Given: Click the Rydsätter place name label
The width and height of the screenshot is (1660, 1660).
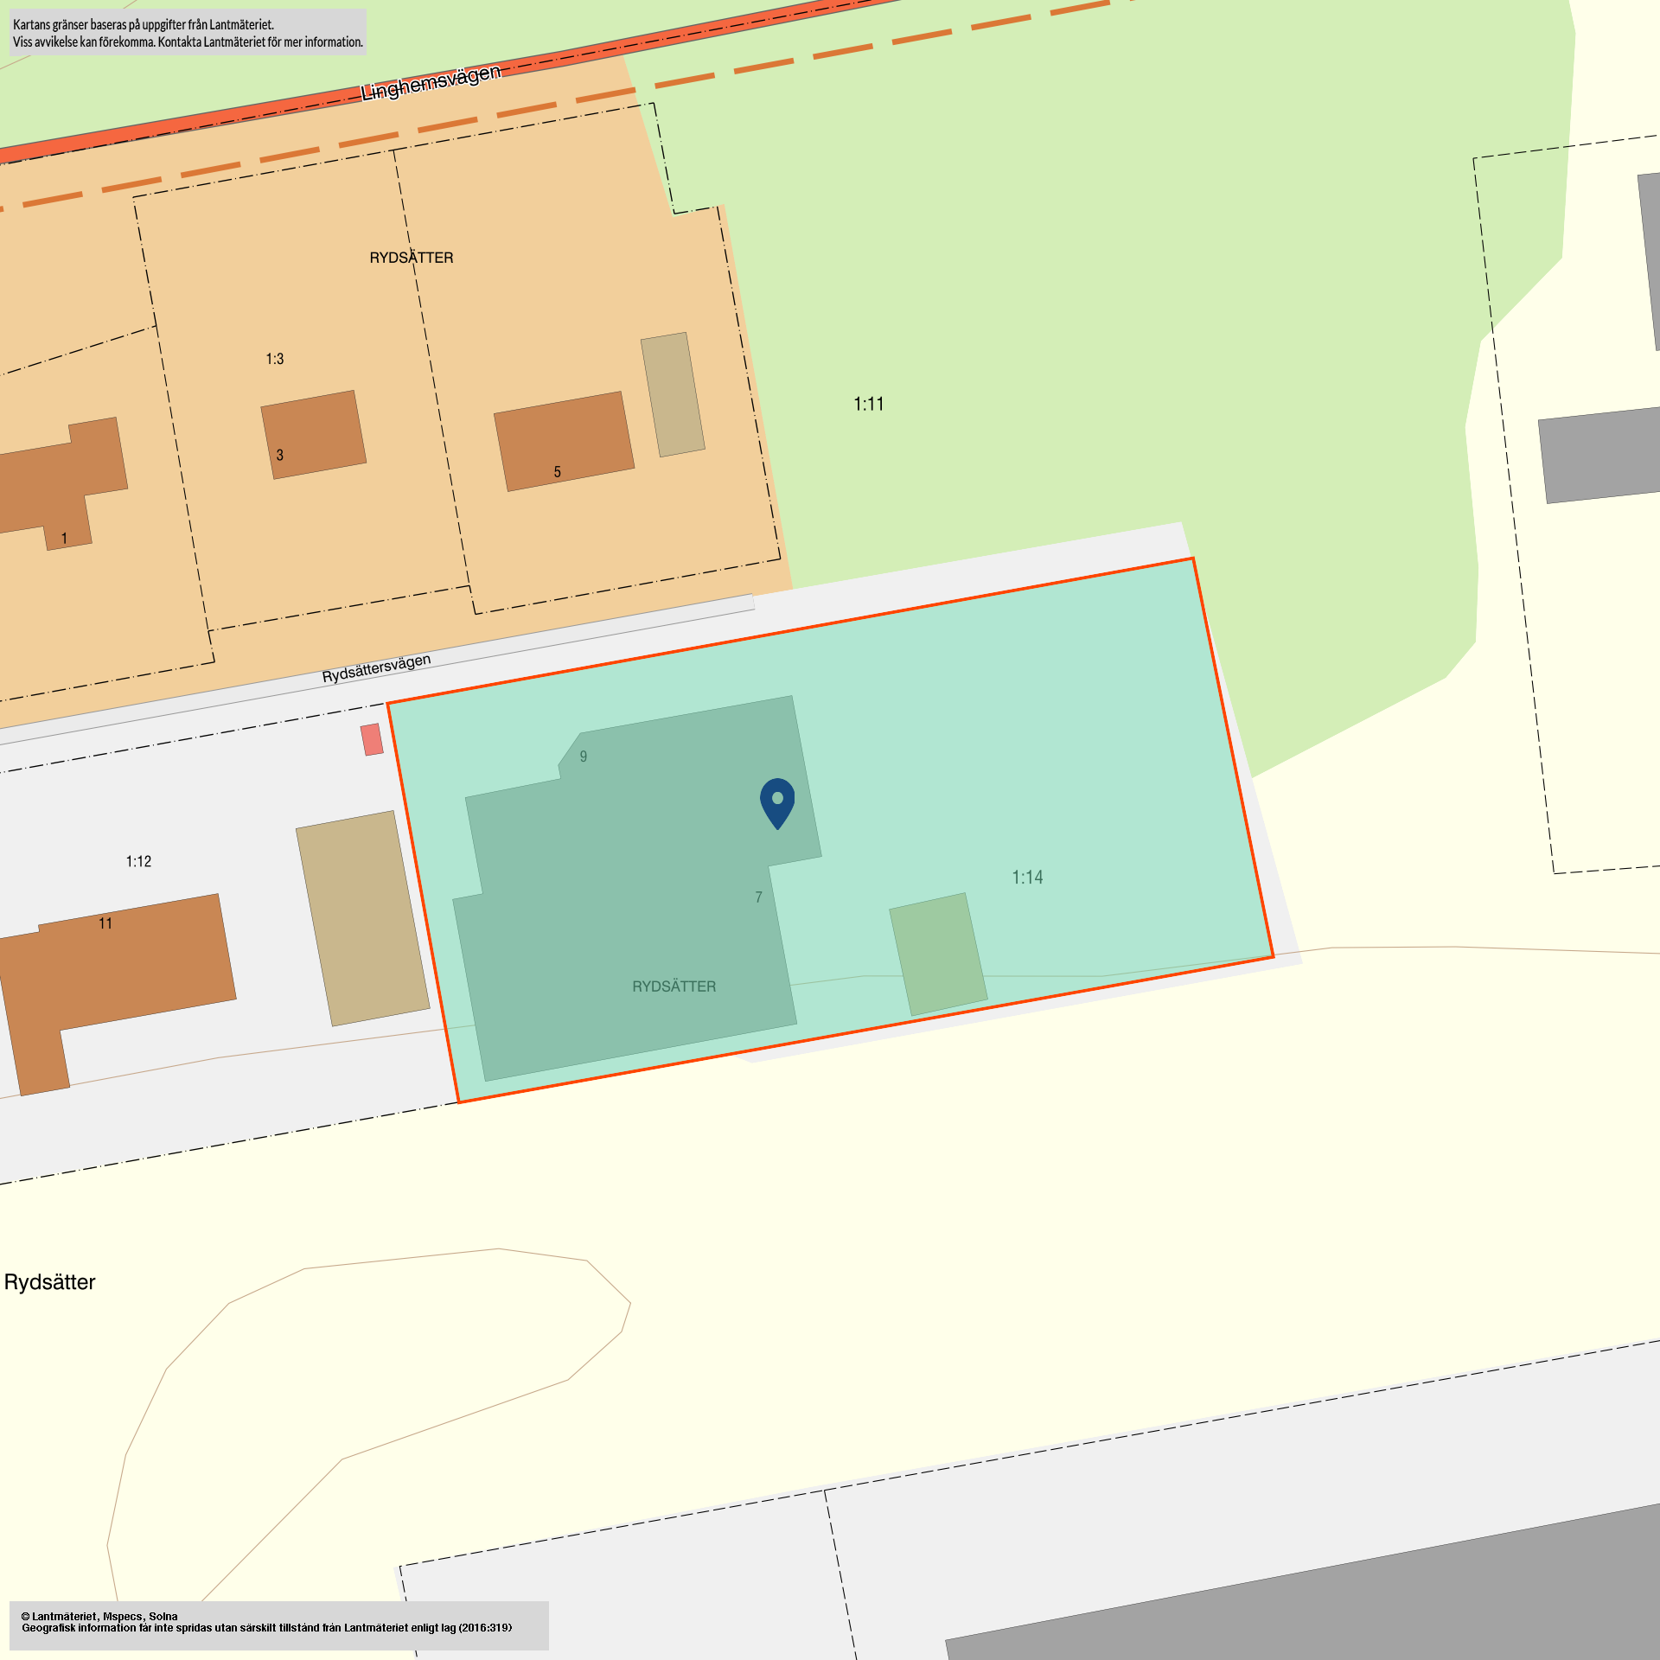Looking at the screenshot, I should (x=49, y=1282).
